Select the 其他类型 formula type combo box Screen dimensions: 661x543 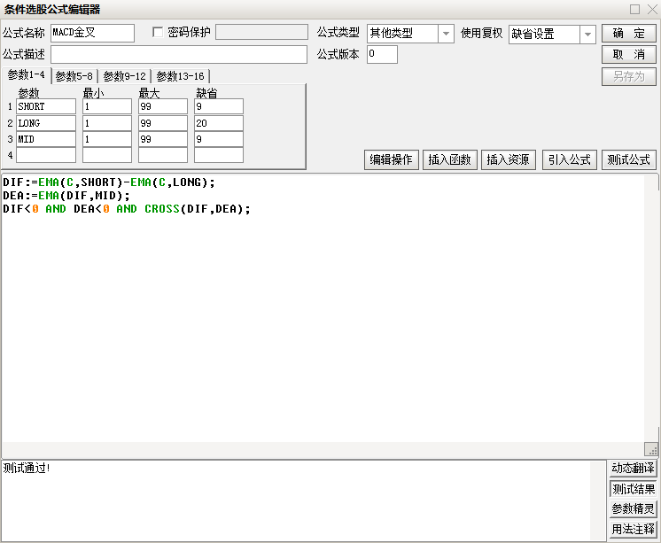click(410, 34)
